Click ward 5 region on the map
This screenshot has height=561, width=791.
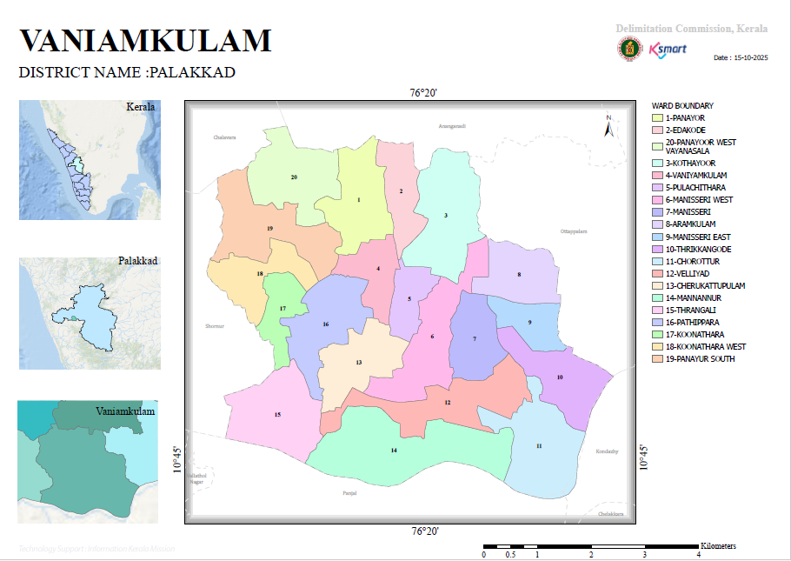point(409,299)
